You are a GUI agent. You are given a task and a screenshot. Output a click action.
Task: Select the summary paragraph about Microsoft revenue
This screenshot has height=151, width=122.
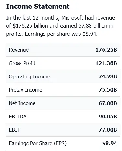[61, 26]
